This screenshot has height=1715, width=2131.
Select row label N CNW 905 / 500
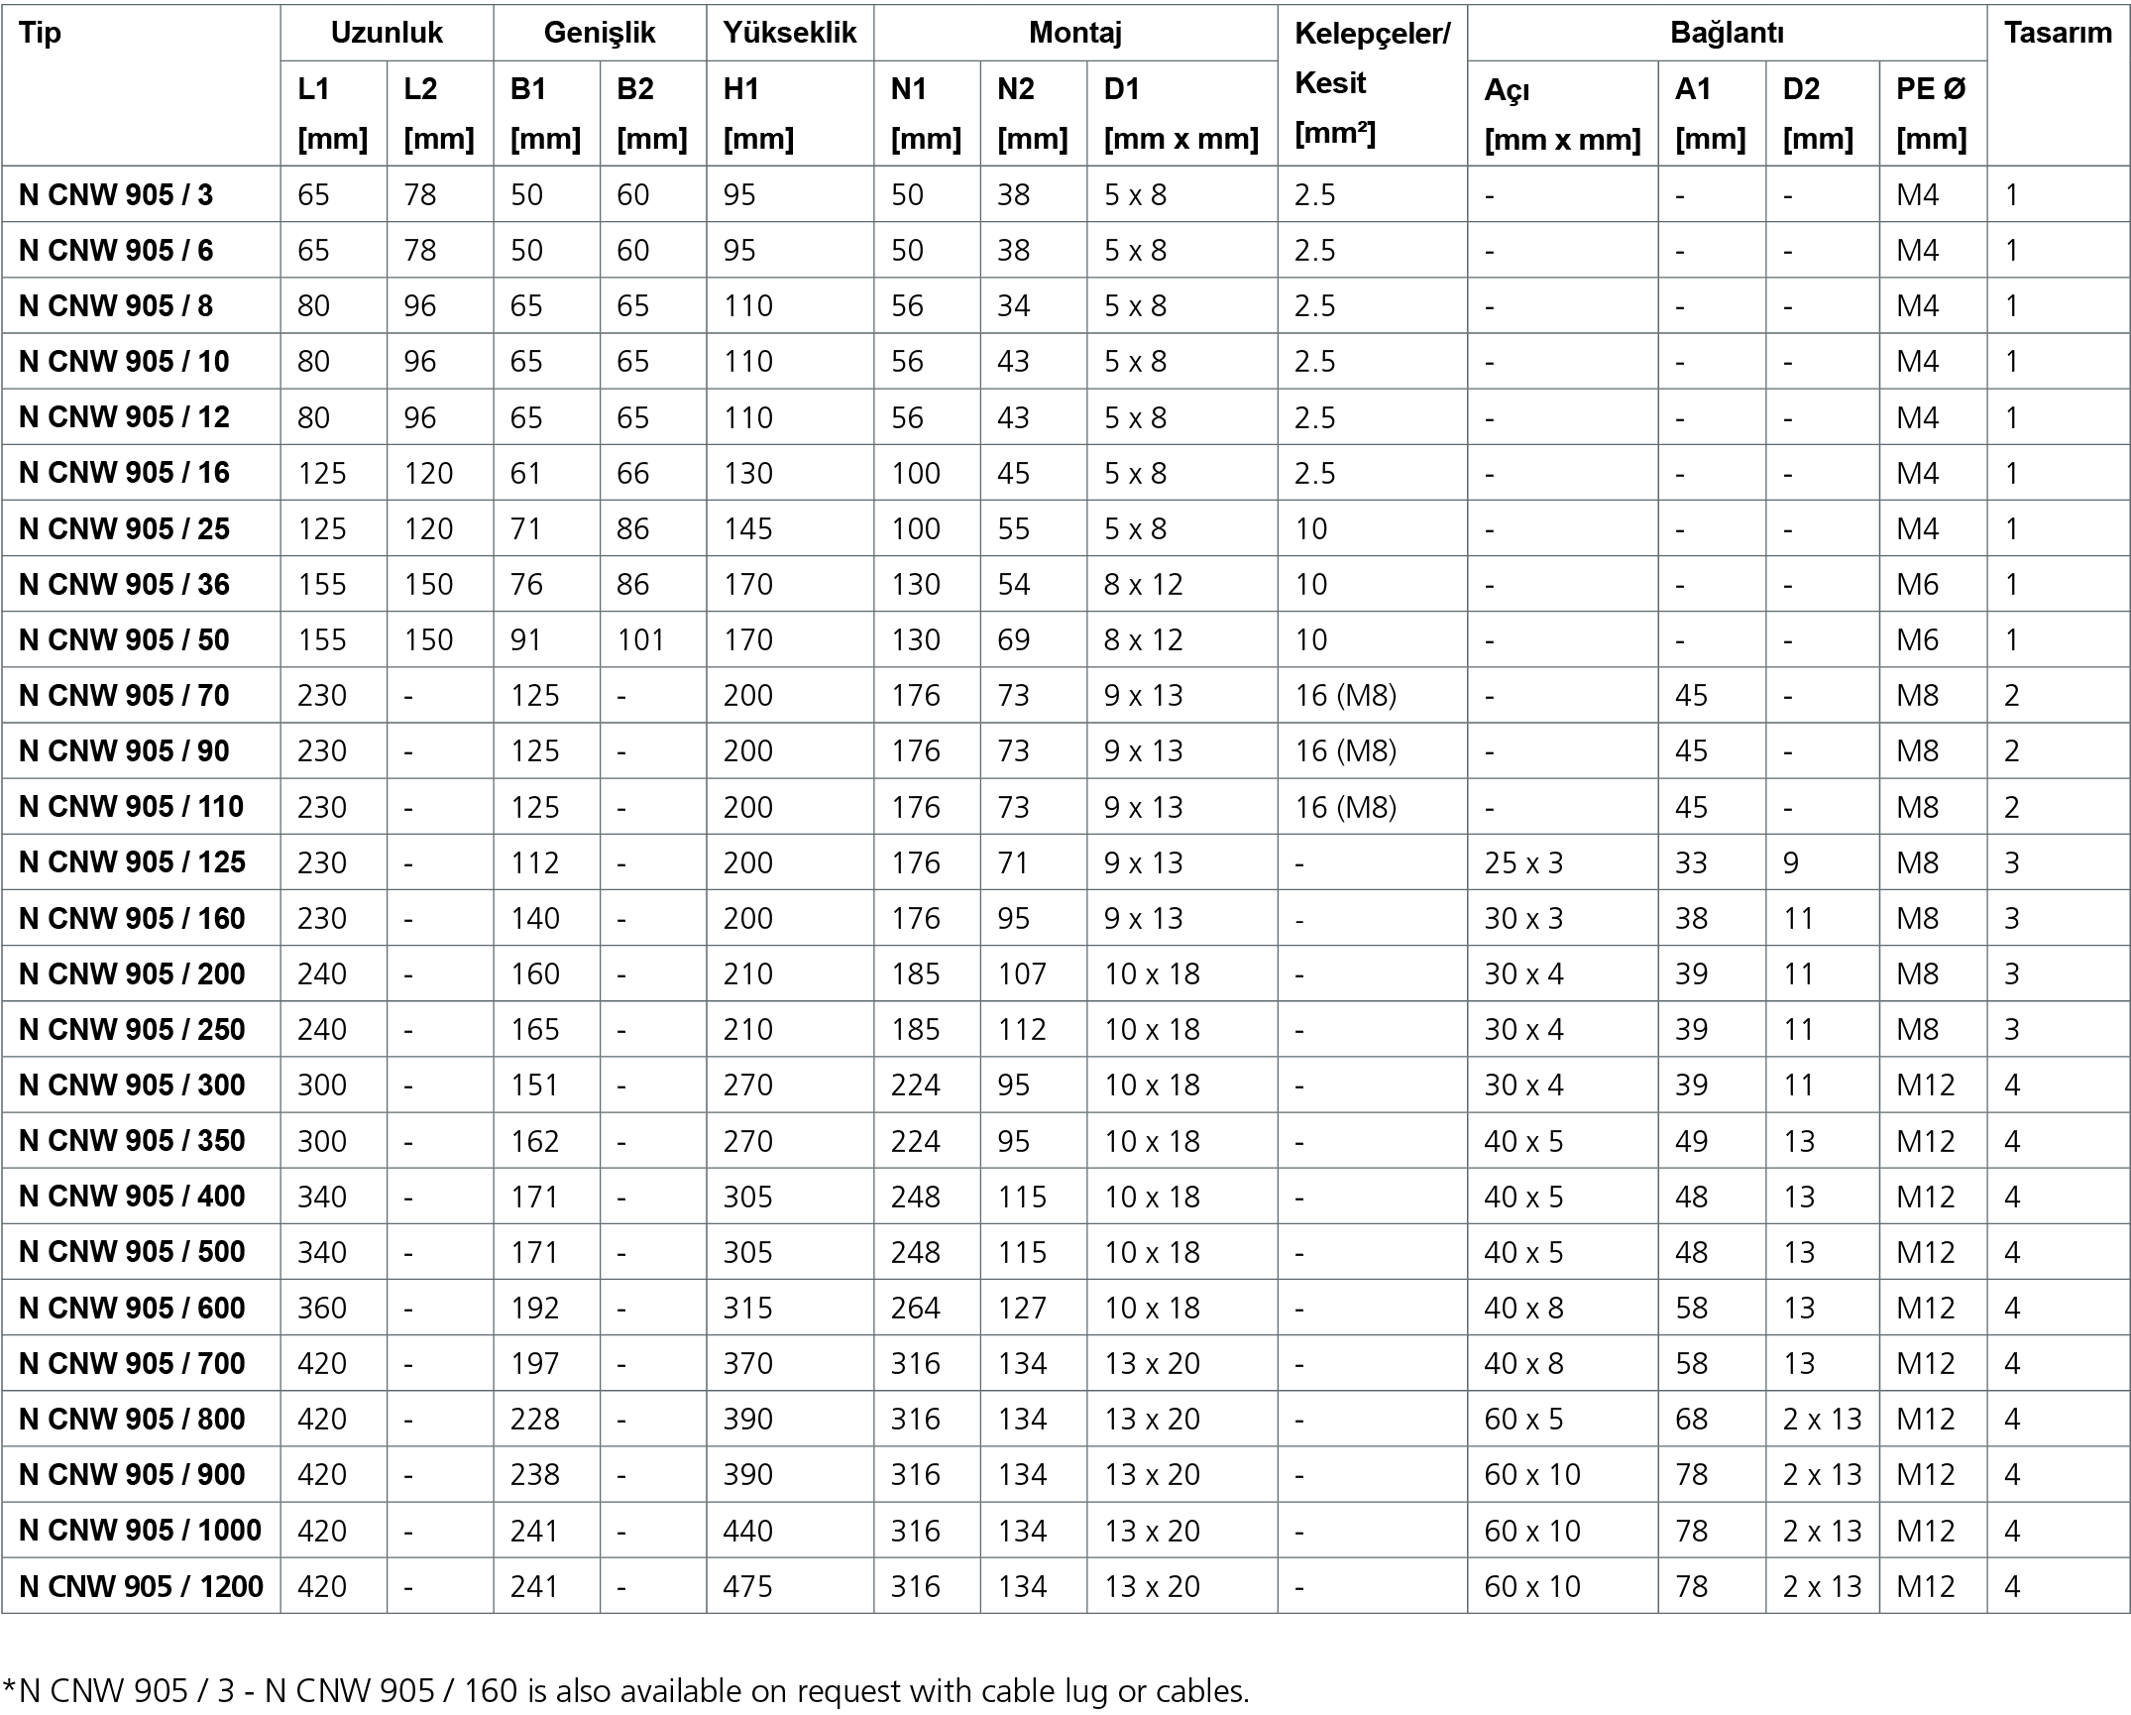coord(132,1251)
